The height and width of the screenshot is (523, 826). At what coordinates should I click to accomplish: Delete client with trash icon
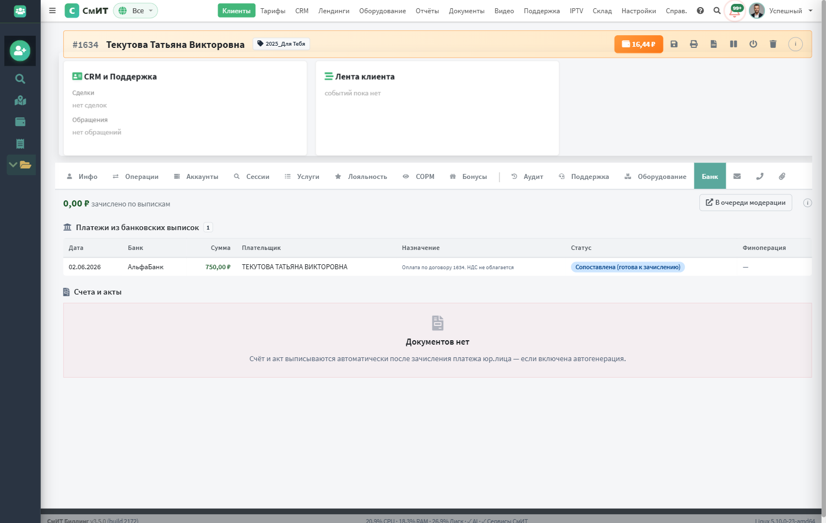coord(773,44)
